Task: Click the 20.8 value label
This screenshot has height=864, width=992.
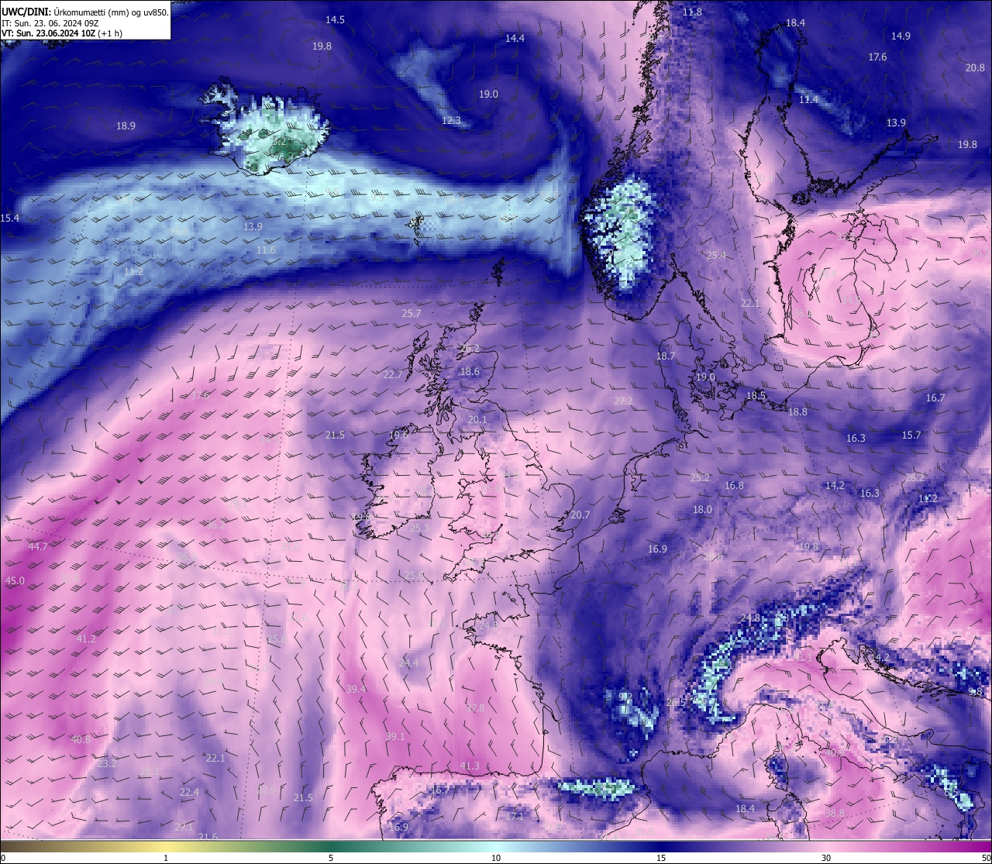Action: (x=975, y=68)
